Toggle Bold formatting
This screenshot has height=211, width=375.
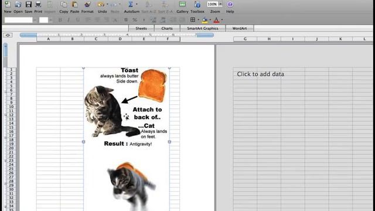60,20
